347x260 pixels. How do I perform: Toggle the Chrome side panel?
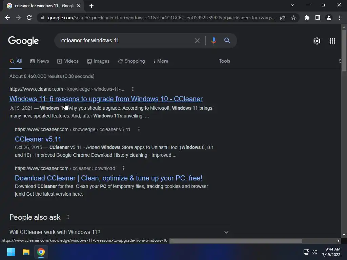coord(318,18)
